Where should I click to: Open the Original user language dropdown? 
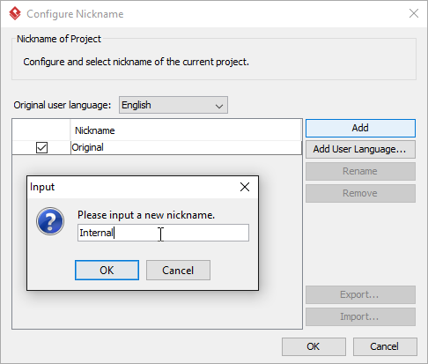(x=173, y=105)
